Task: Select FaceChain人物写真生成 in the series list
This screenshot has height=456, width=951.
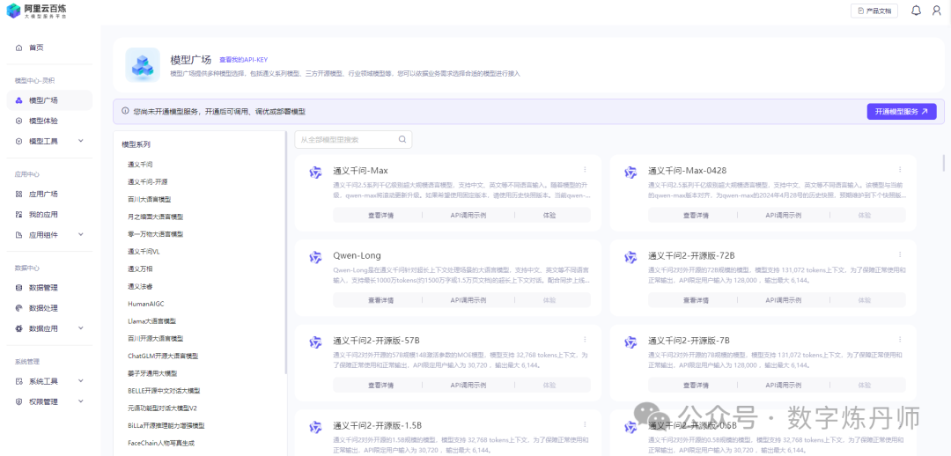Action: 161,444
